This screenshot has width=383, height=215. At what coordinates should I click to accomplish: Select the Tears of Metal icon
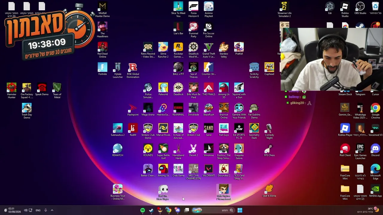(57, 91)
